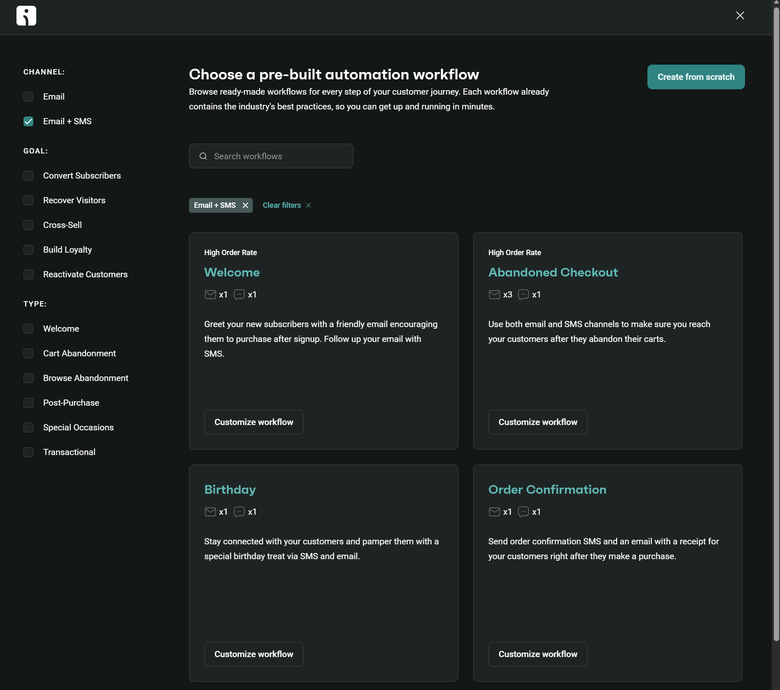Customize the Order Confirmation workflow
The height and width of the screenshot is (690, 780).
pos(538,654)
